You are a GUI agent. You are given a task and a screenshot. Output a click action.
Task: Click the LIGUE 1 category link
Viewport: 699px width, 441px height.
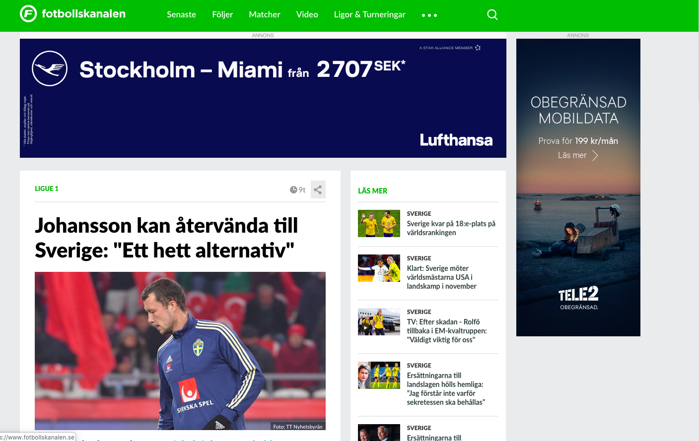(47, 189)
